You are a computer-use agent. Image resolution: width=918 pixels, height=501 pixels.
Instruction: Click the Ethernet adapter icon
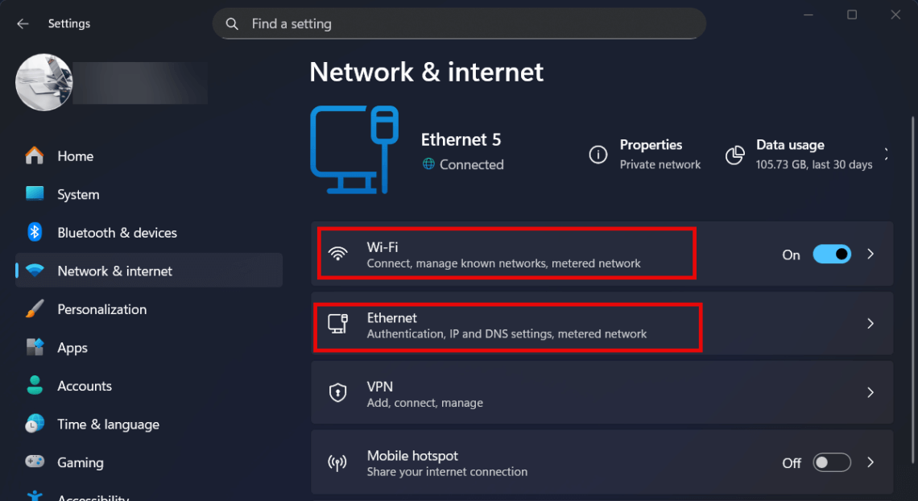(339, 323)
